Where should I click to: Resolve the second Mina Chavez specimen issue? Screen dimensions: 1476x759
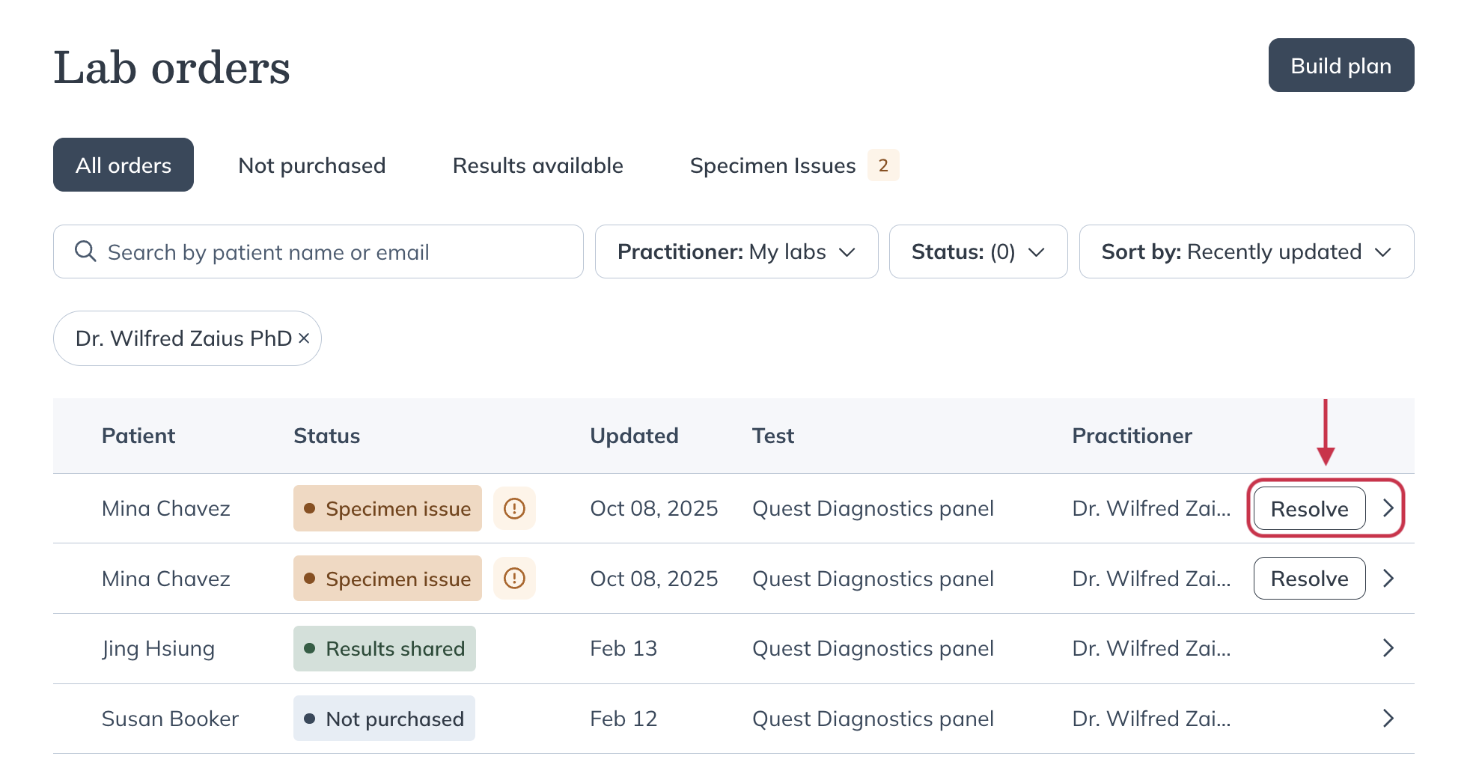tap(1308, 578)
